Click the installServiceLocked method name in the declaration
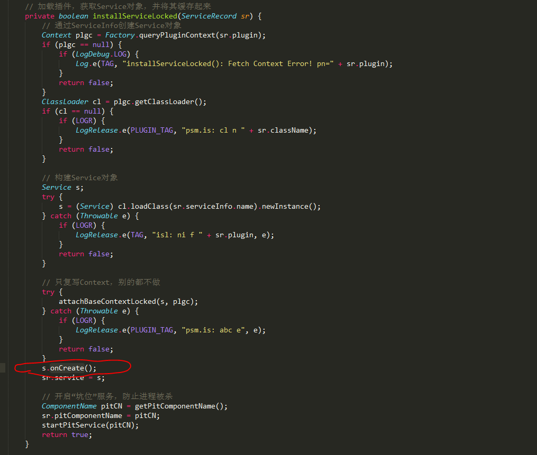Viewport: 537px width, 455px height. [x=135, y=16]
